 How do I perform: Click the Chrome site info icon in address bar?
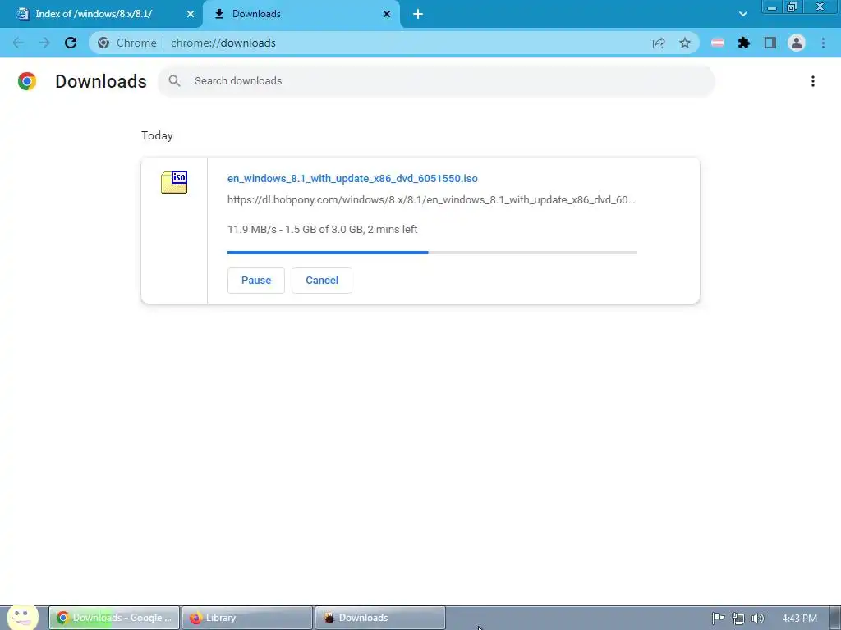[103, 43]
